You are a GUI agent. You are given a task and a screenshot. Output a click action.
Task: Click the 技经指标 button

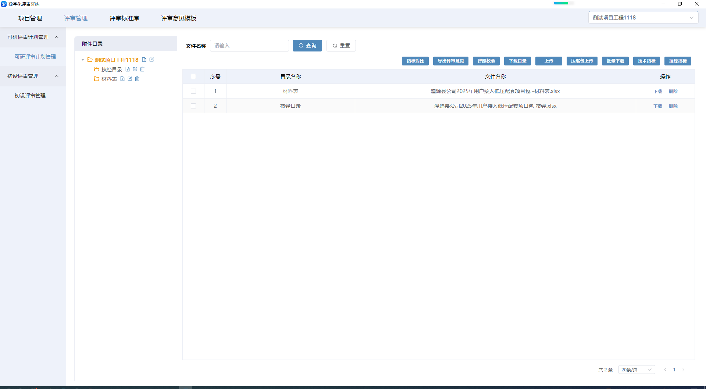(678, 61)
